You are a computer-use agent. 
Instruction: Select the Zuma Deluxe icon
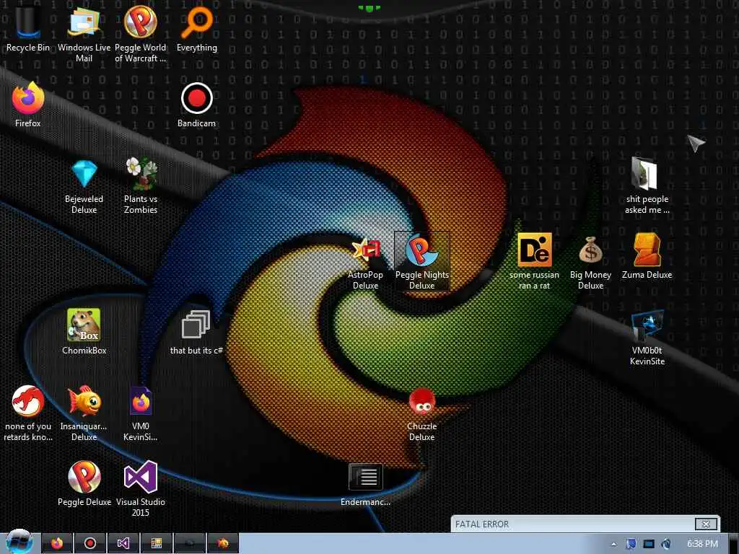[x=647, y=256]
